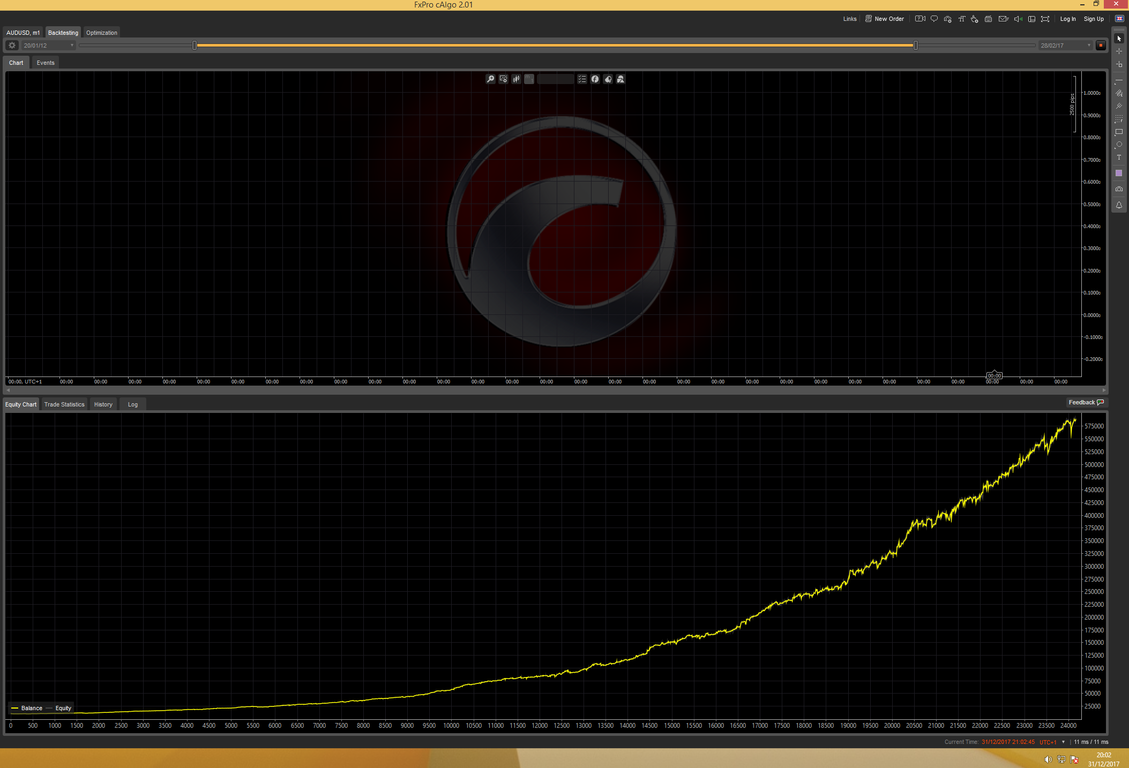Select the rectangle drawing tool
This screenshot has width=1129, height=768.
click(x=1119, y=132)
